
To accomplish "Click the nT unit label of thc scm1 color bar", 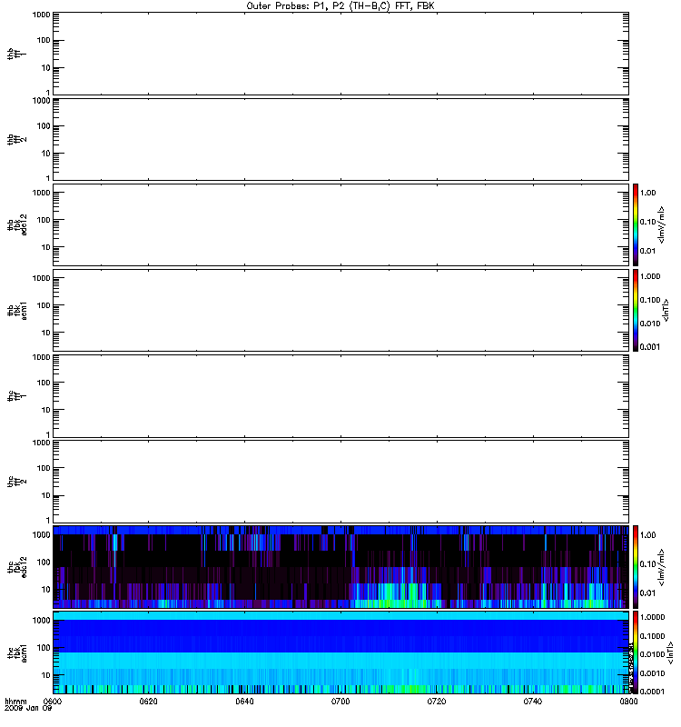I will pyautogui.click(x=669, y=652).
